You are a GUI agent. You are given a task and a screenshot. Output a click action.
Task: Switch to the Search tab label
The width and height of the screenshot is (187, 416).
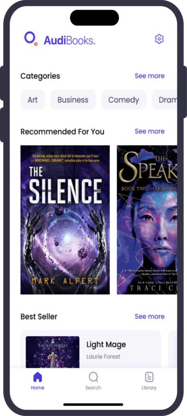point(93,388)
